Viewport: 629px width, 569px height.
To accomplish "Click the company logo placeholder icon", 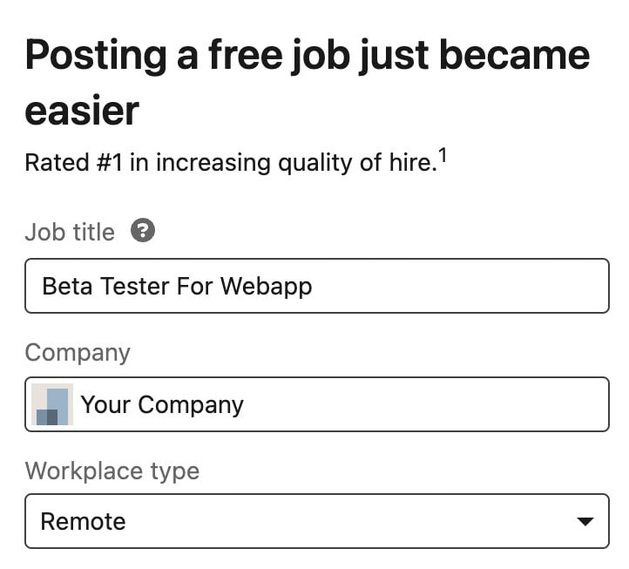I will coord(52,404).
